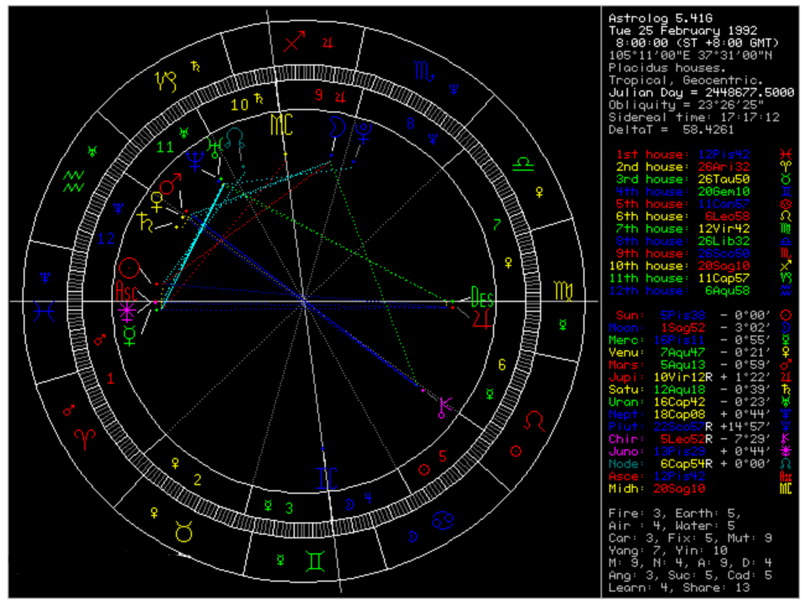Click the 'Sidereal time: 17:17:12' line
This screenshot has width=805, height=604.
click(694, 117)
